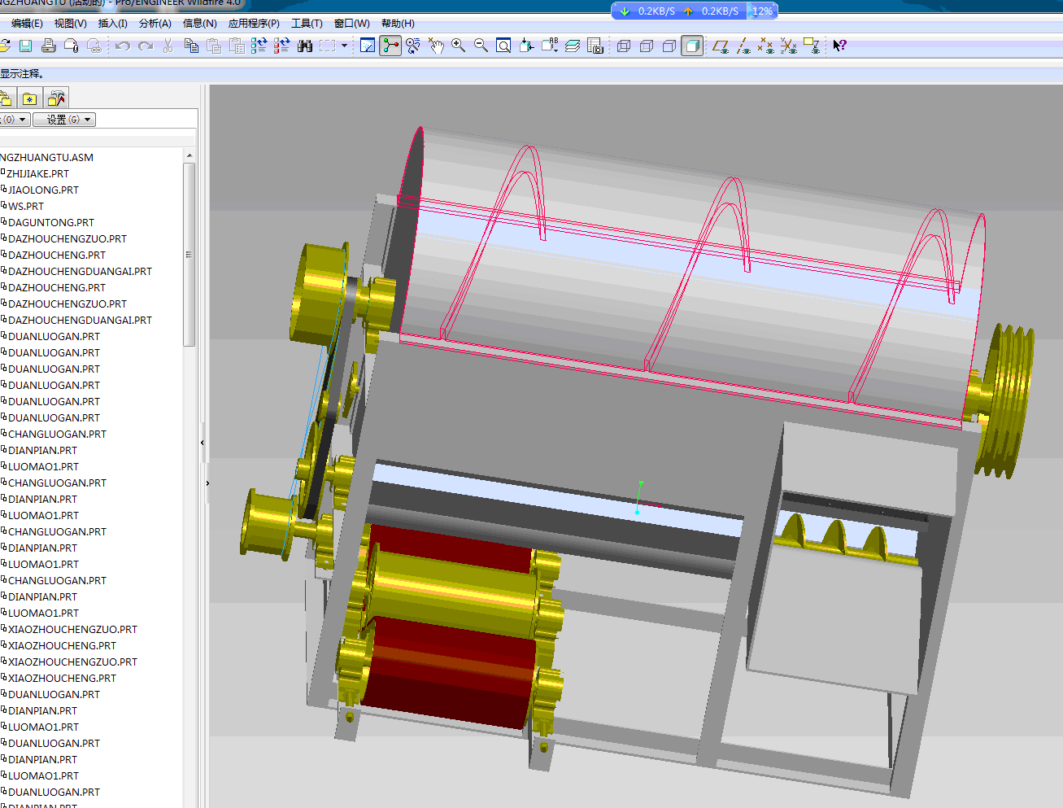This screenshot has height=808, width=1063.
Task: Click the Repaint screen icon
Action: tap(368, 46)
